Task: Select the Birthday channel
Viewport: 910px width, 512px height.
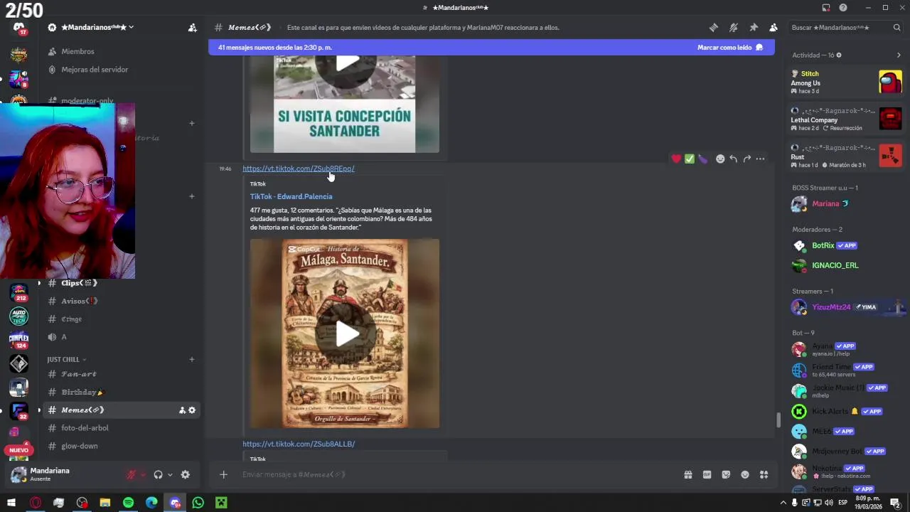Action: (82, 392)
